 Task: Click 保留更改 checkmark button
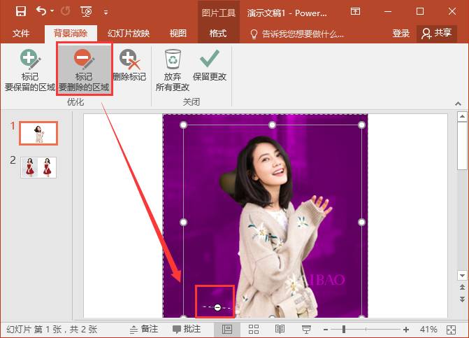(x=210, y=65)
